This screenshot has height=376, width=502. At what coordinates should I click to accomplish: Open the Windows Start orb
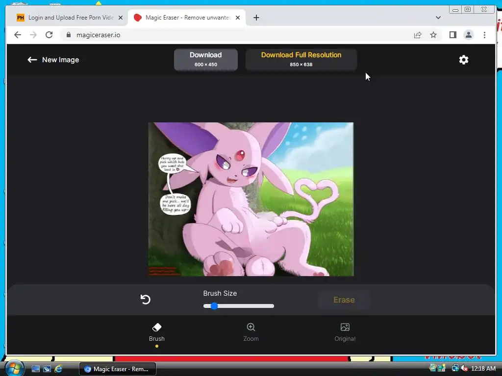14,369
